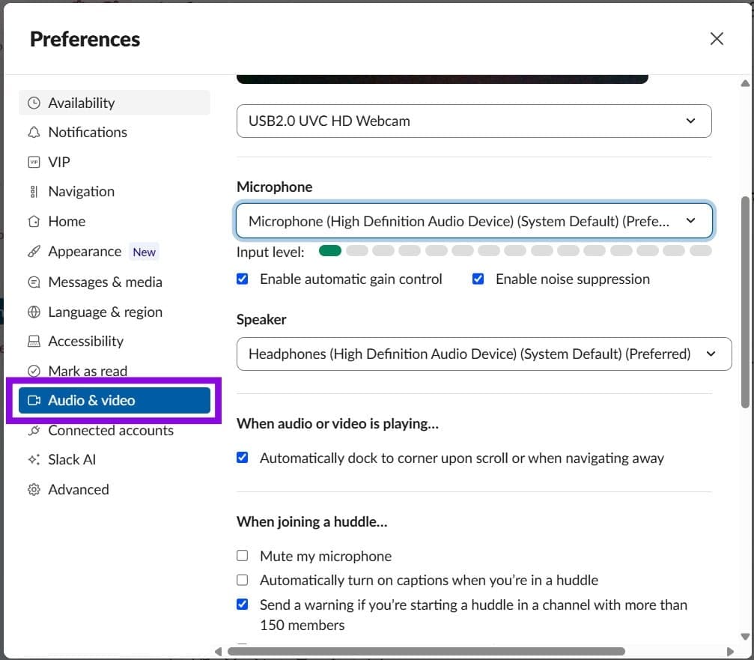Viewport: 754px width, 660px height.
Task: Click the paintbrush icon beside Appearance
Action: click(x=34, y=251)
